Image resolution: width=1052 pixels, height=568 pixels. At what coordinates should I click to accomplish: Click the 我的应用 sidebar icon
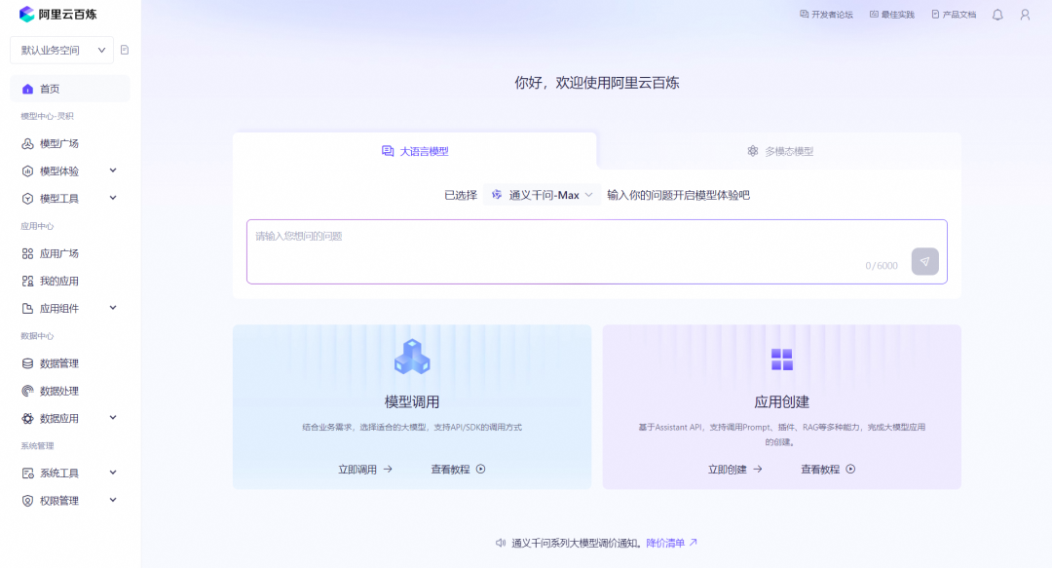coord(27,282)
